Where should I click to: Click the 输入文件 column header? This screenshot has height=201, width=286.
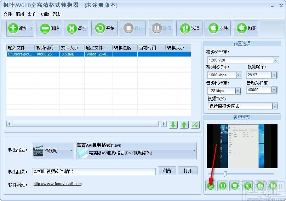point(21,48)
